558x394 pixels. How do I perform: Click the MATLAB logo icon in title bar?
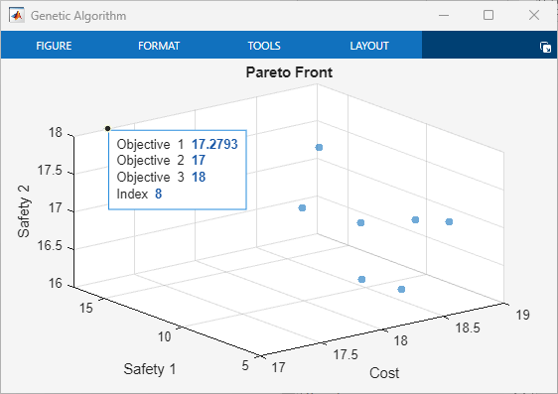click(x=17, y=15)
